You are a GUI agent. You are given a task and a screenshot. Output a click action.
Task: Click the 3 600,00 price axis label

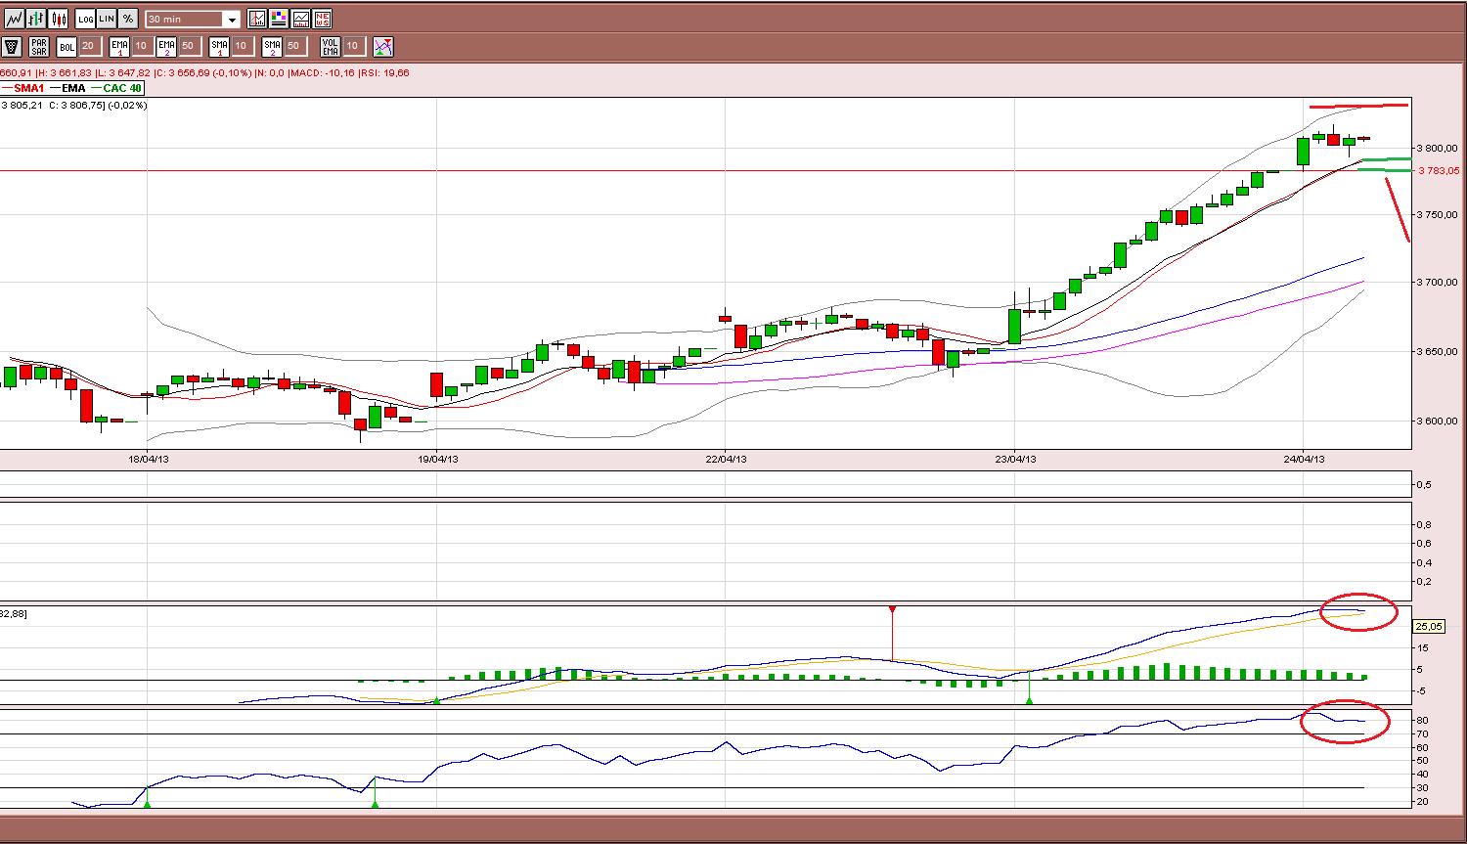pos(1439,421)
